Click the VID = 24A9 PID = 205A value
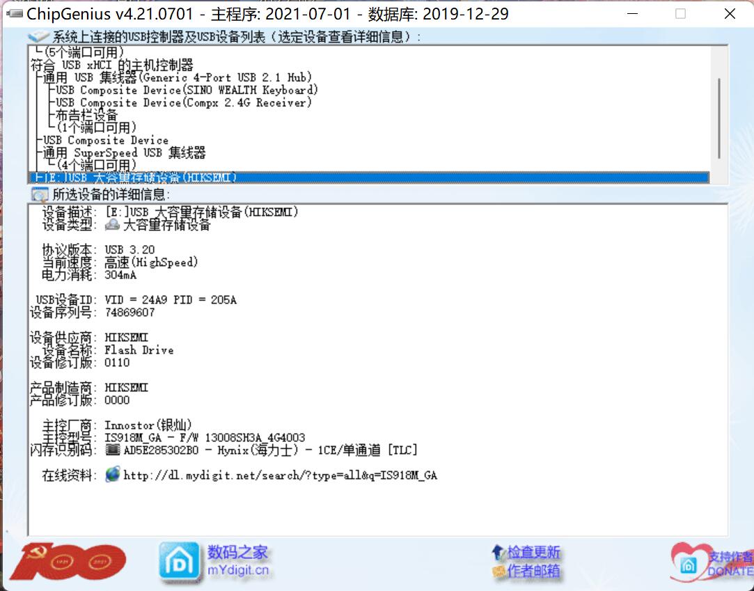This screenshot has width=754, height=591. pos(171,300)
